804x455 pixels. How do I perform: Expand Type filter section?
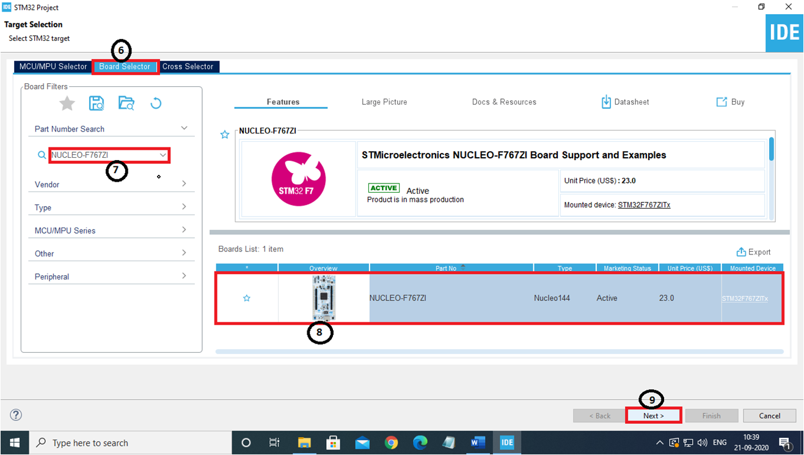pos(184,207)
